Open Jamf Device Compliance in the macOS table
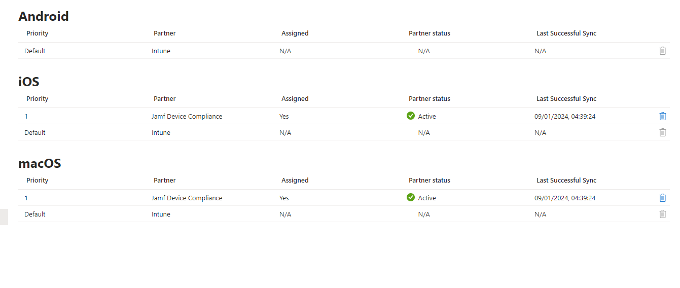This screenshot has height=288, width=680. [x=187, y=198]
